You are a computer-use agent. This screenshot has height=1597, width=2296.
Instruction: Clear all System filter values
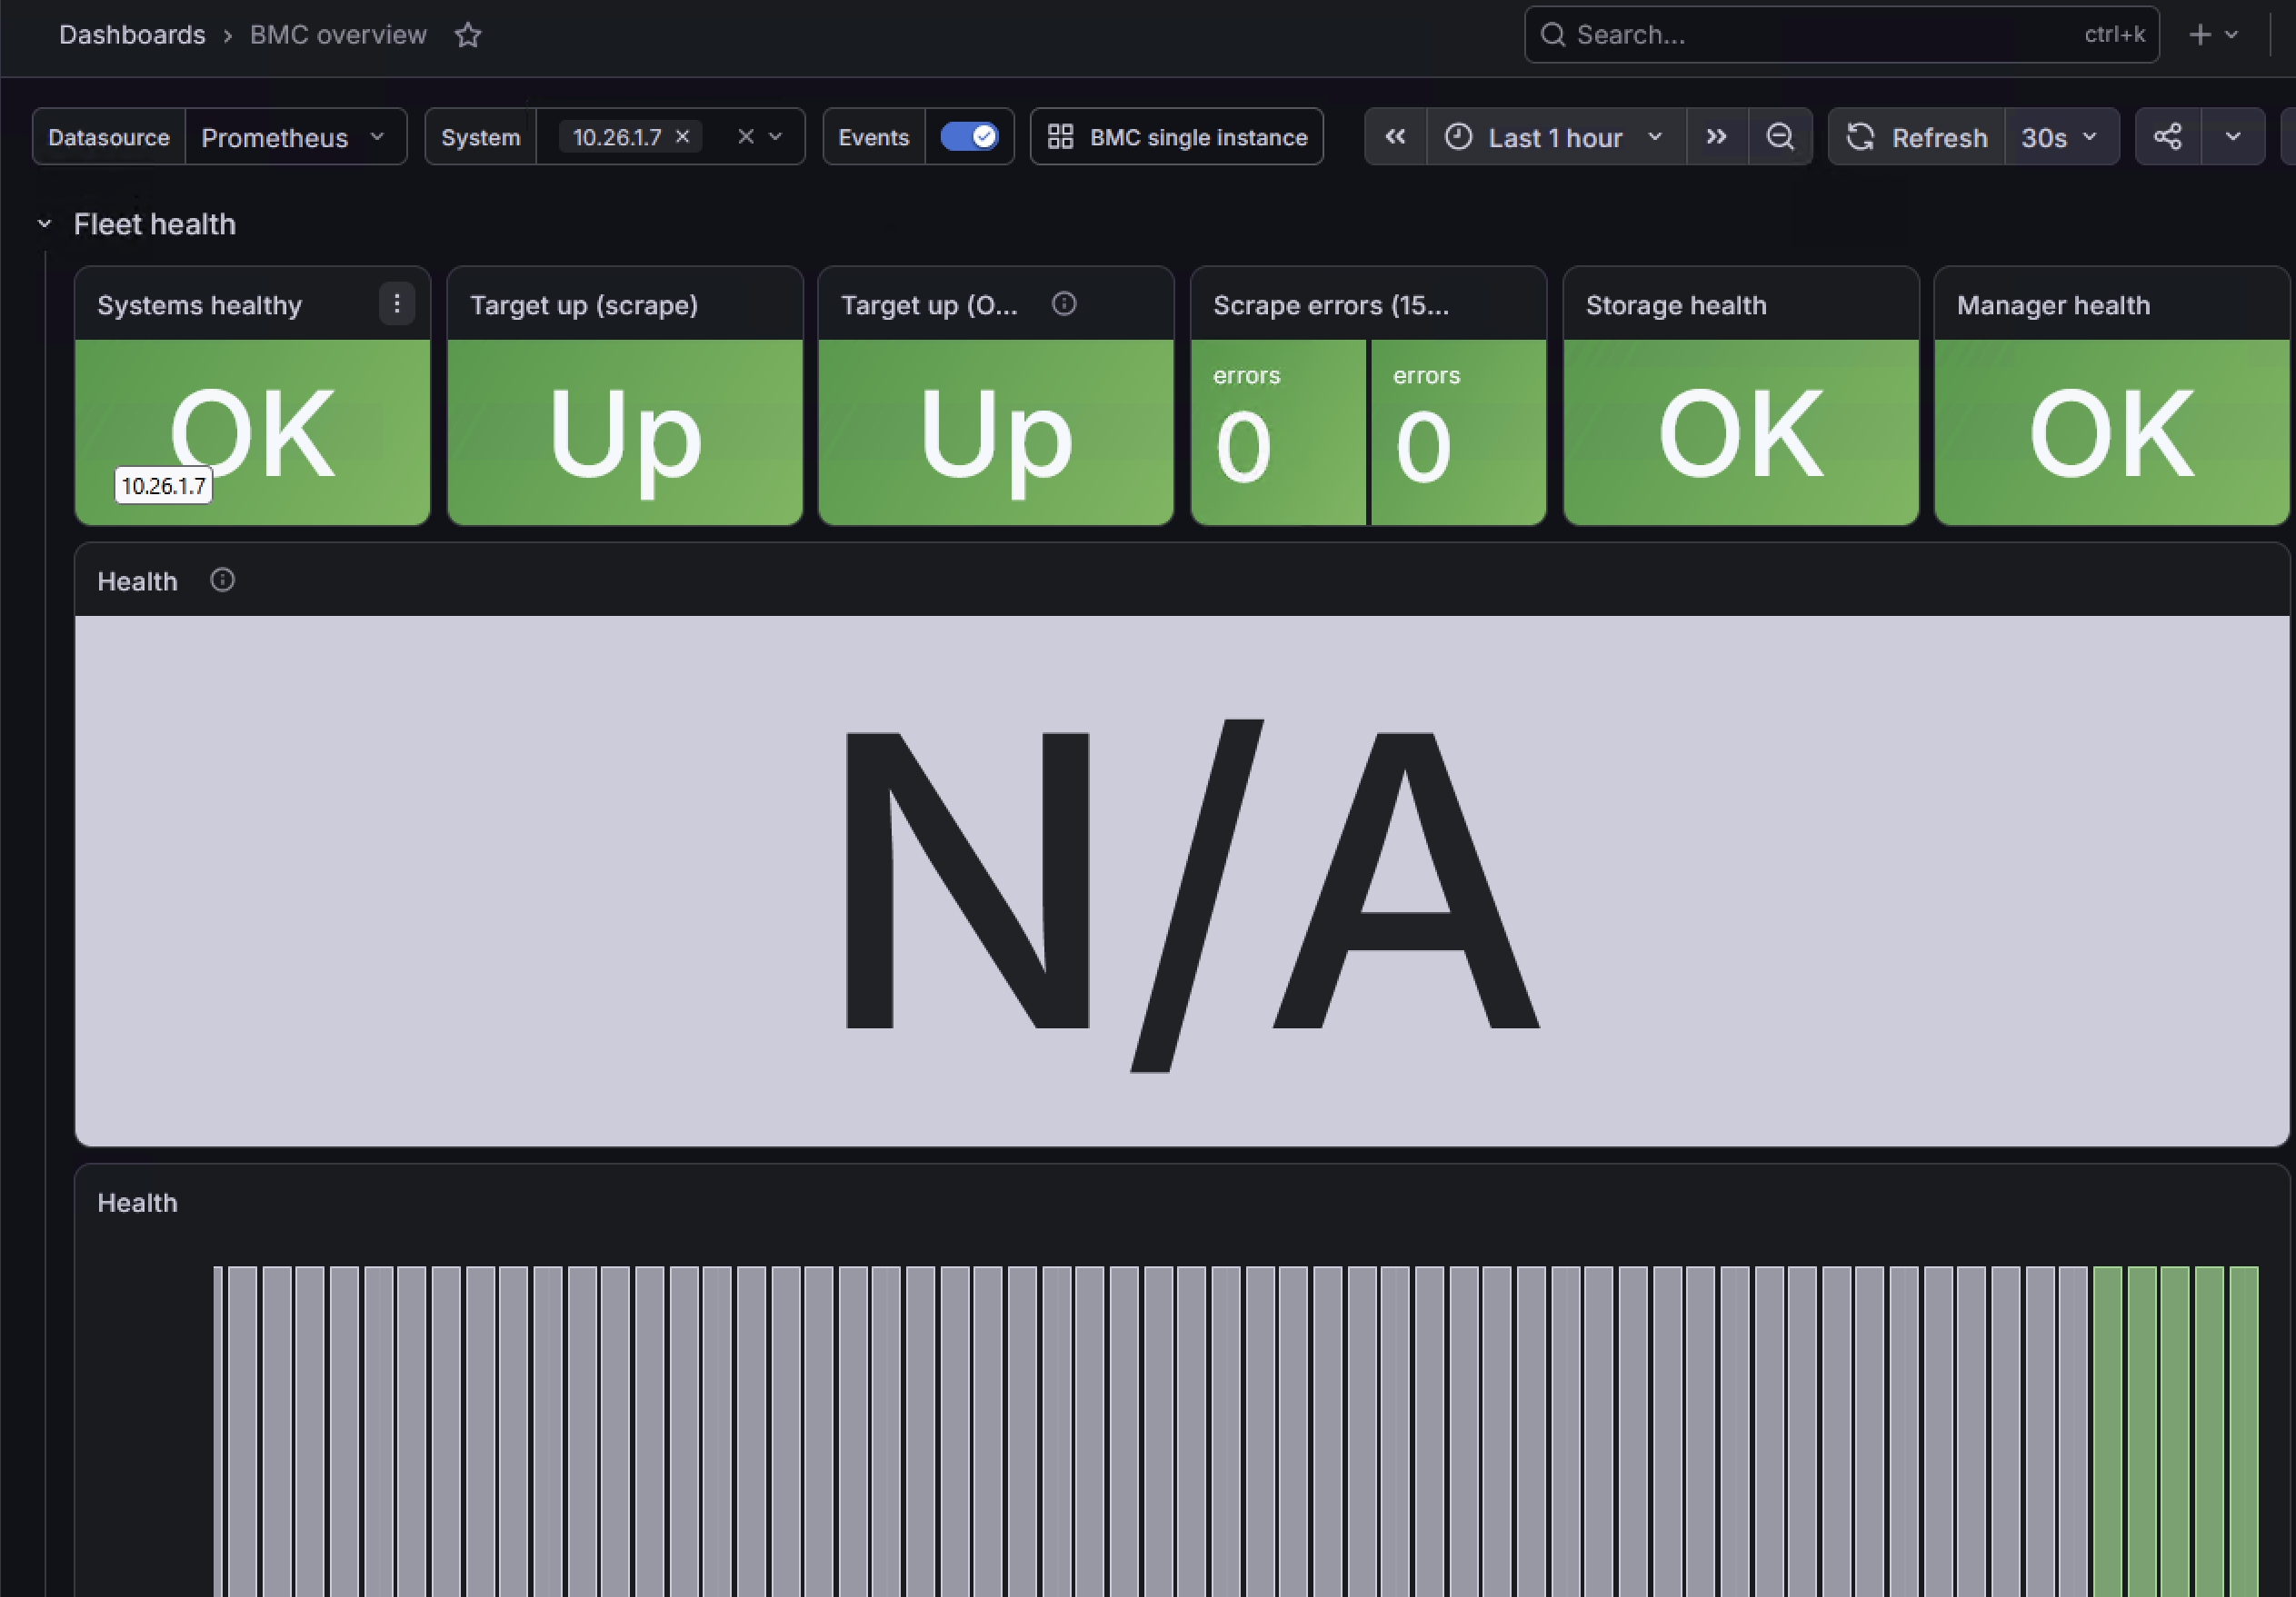pyautogui.click(x=745, y=137)
